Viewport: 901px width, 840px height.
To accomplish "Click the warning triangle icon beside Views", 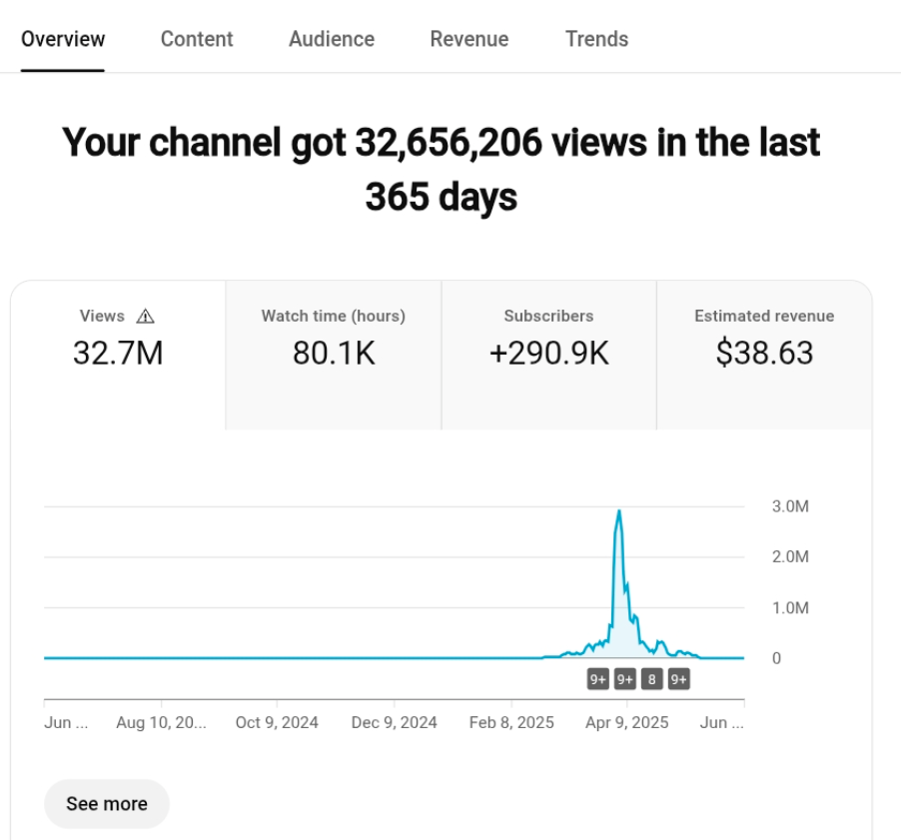I will pos(145,317).
